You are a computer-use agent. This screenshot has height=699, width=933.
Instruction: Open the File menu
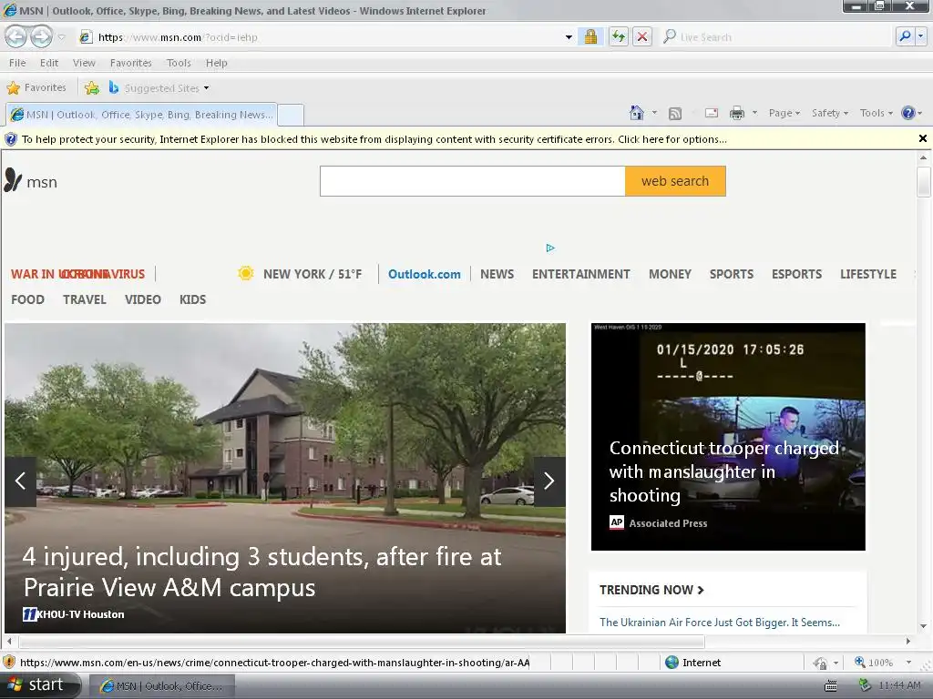point(17,63)
